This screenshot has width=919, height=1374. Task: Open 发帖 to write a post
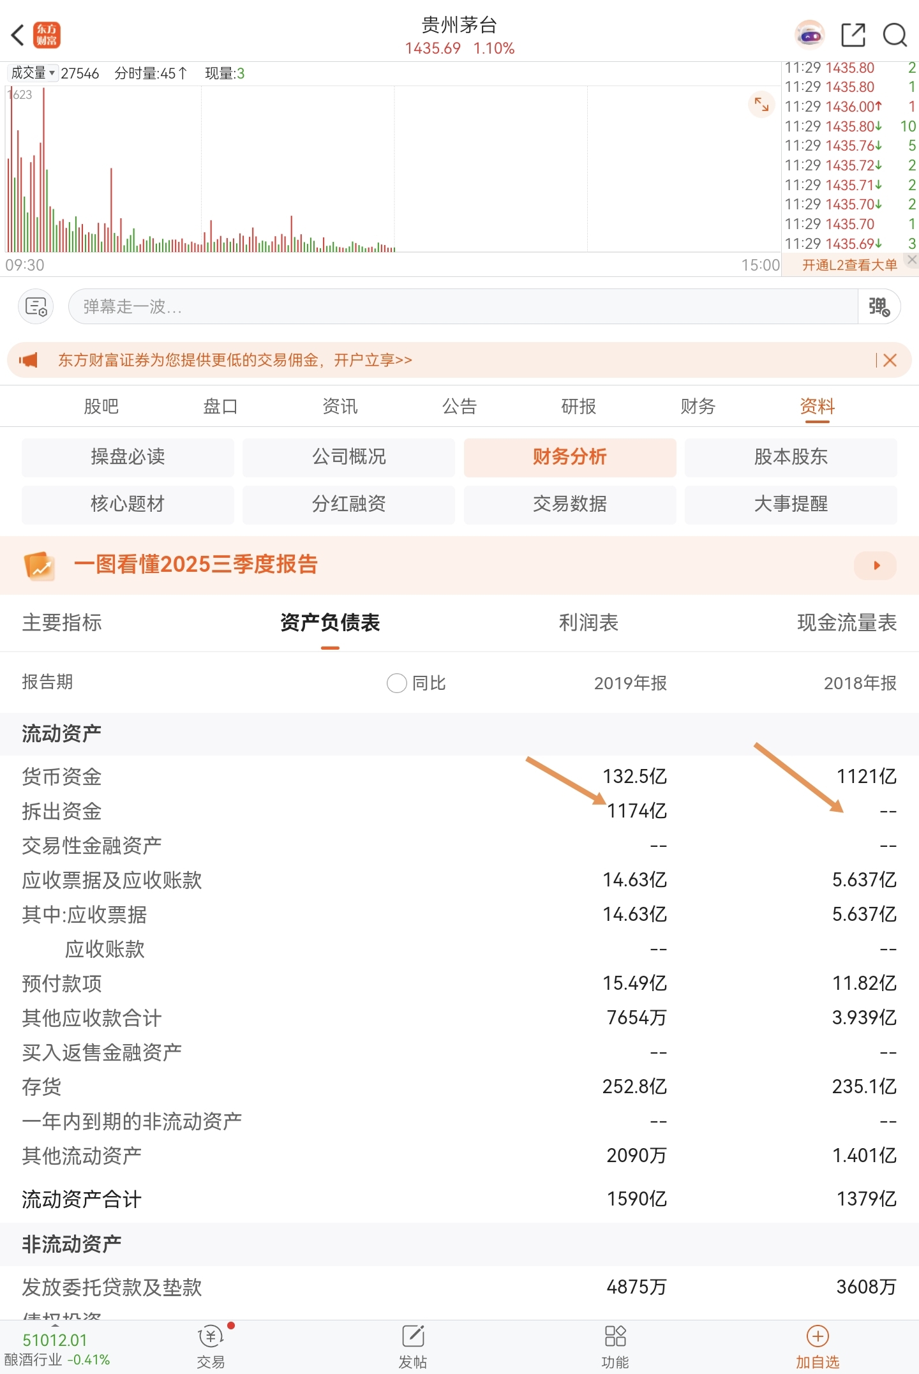click(x=413, y=1347)
